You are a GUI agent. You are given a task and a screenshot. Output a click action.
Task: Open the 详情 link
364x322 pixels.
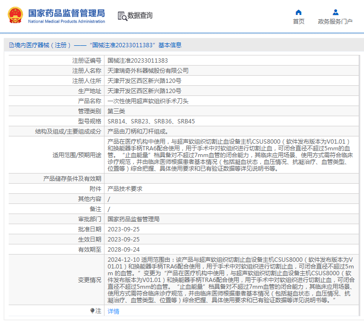coord(113,311)
